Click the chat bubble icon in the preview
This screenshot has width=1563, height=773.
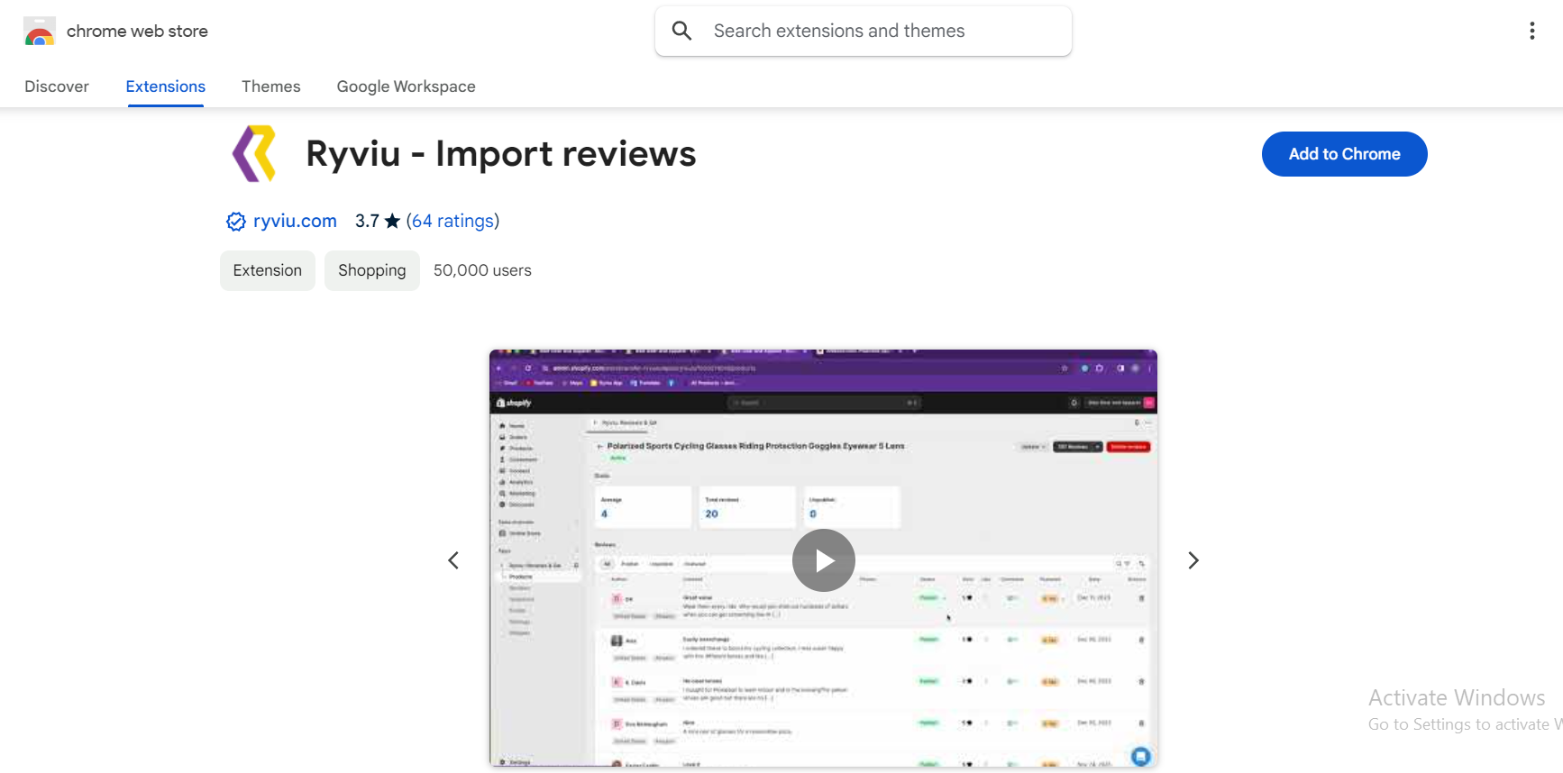coord(1141,756)
